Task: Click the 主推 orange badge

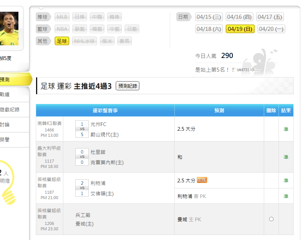Action: tap(202, 180)
